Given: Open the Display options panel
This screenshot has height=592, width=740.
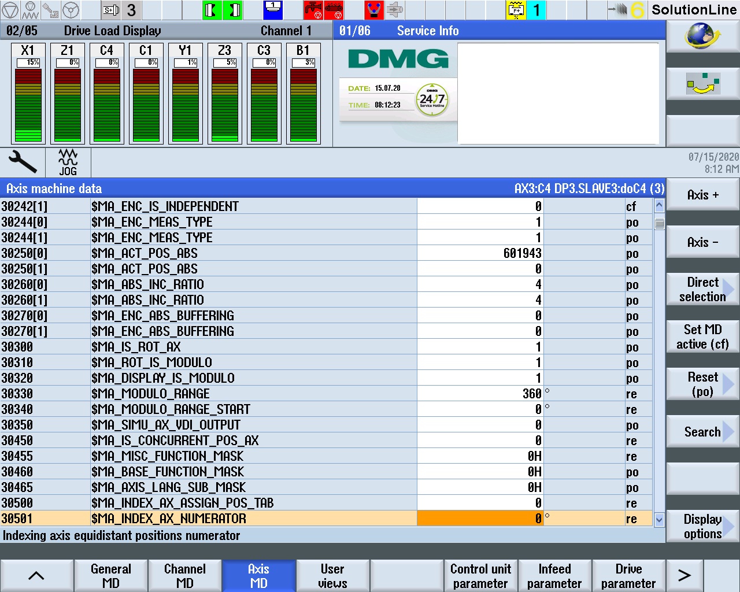Looking at the screenshot, I should [x=702, y=526].
